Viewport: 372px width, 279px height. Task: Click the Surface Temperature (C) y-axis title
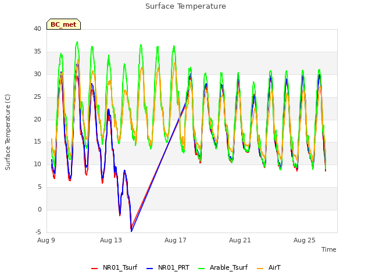8,132
